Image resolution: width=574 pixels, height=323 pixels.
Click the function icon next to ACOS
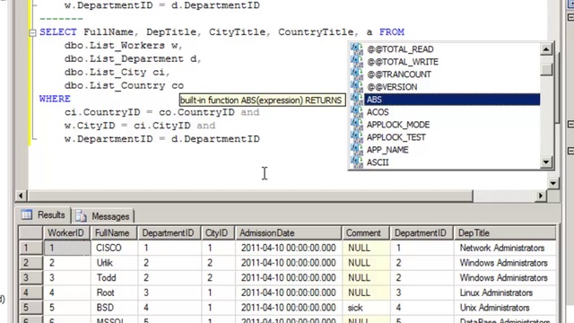point(357,111)
